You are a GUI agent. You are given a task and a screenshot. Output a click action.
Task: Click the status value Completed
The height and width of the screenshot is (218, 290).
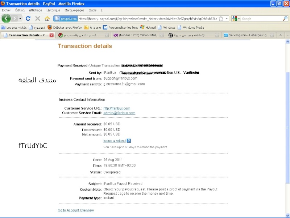pos(112,172)
